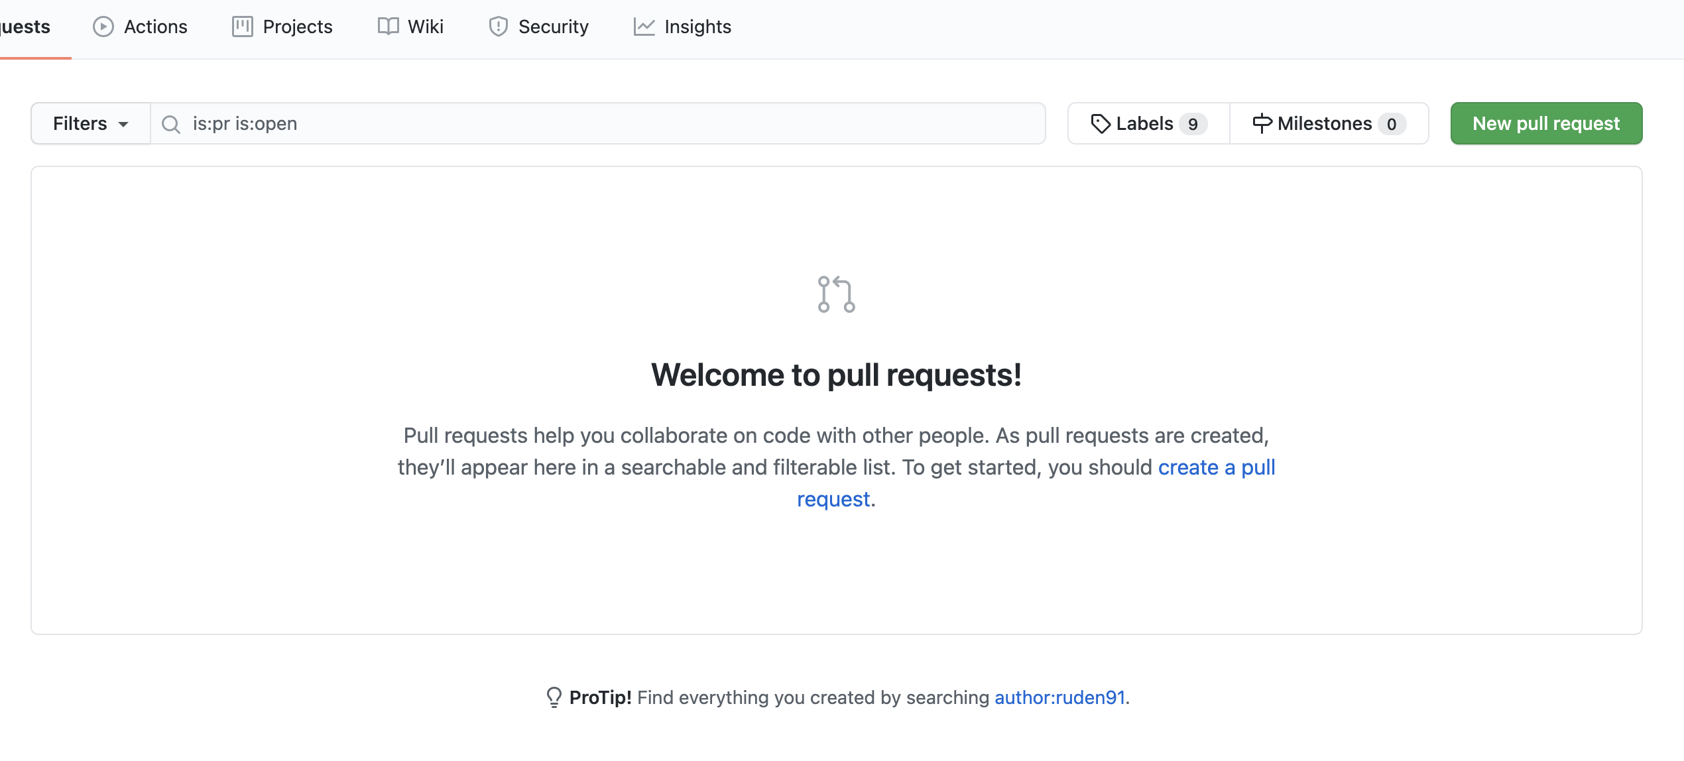Image resolution: width=1684 pixels, height=761 pixels.
Task: Click the Security shield icon
Action: click(x=498, y=27)
